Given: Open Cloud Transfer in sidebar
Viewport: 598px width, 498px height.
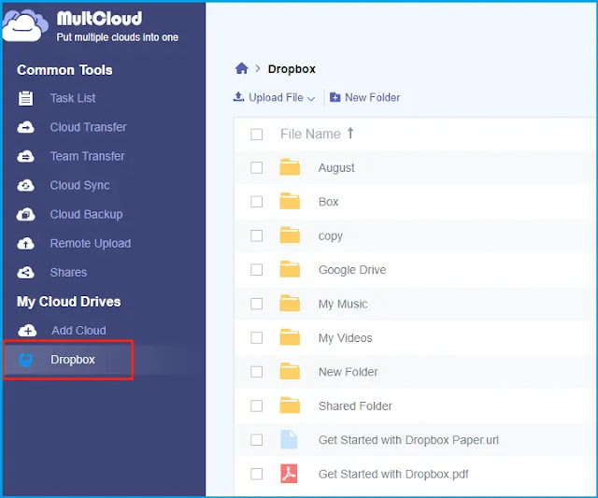Looking at the screenshot, I should tap(88, 127).
